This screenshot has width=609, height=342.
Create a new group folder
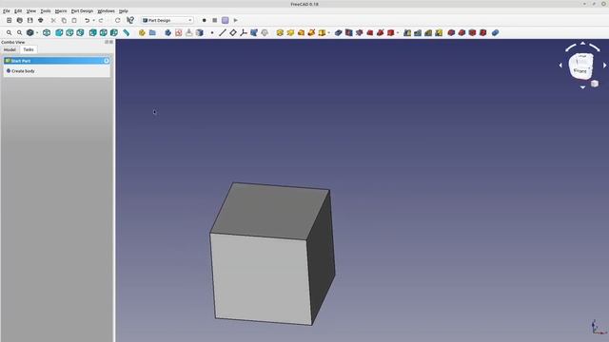152,33
